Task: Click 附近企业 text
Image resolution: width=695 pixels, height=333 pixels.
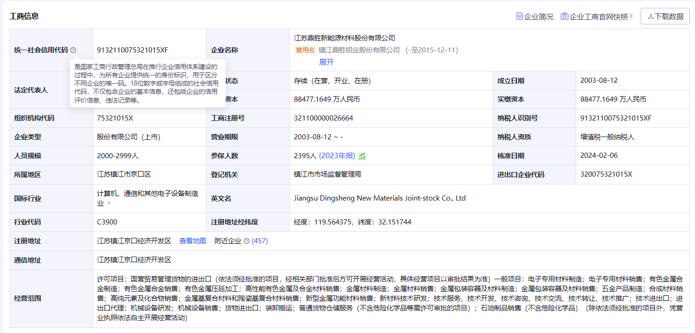Action: 228,241
